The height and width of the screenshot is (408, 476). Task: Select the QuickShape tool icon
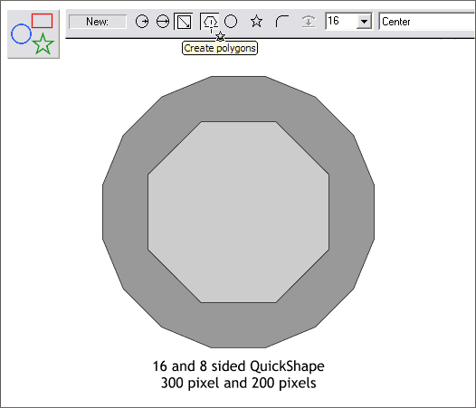pos(33,34)
